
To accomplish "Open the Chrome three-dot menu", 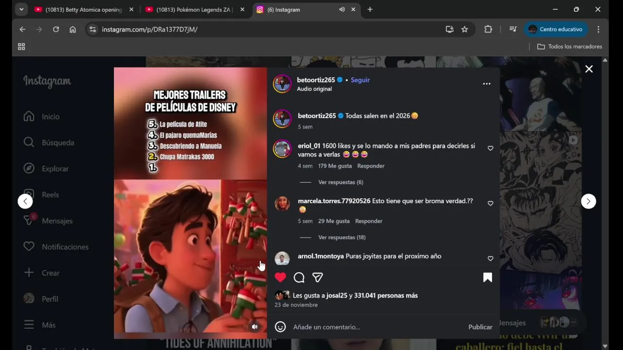I will 598,30.
